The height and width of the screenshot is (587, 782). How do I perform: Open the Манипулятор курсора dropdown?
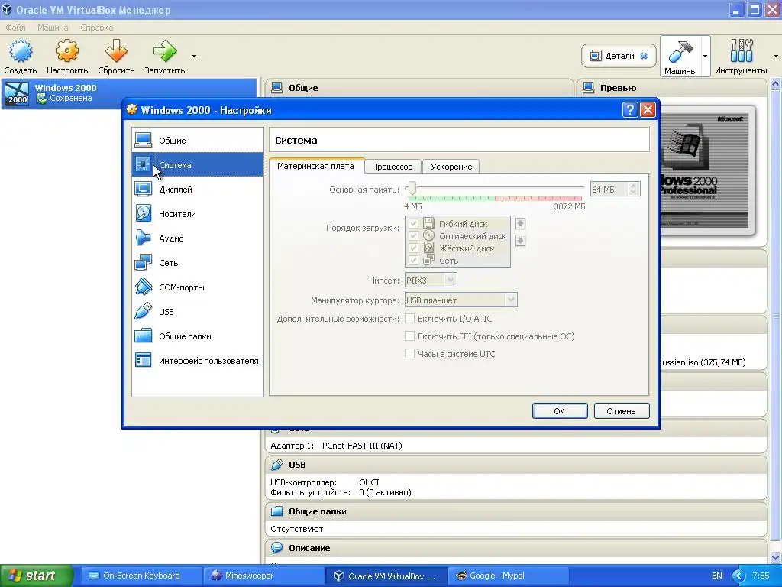460,300
